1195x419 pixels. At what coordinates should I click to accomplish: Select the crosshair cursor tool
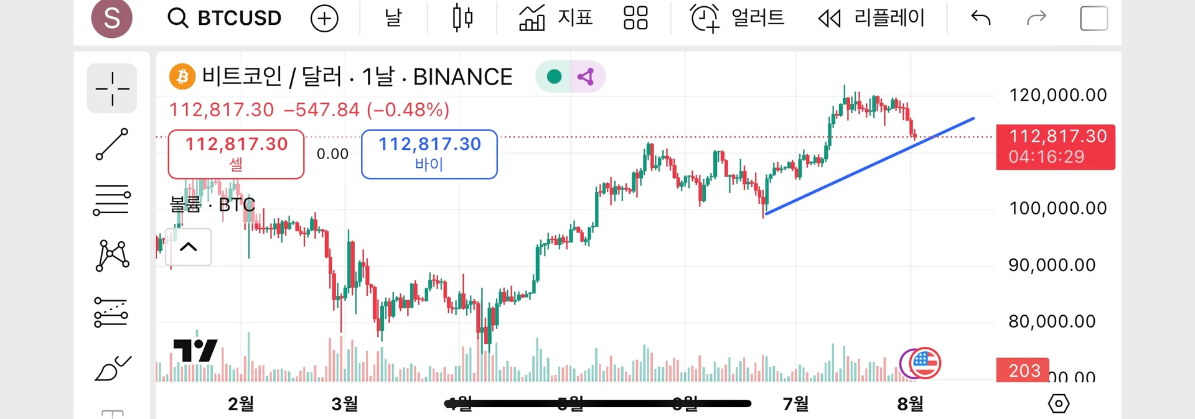pyautogui.click(x=112, y=88)
